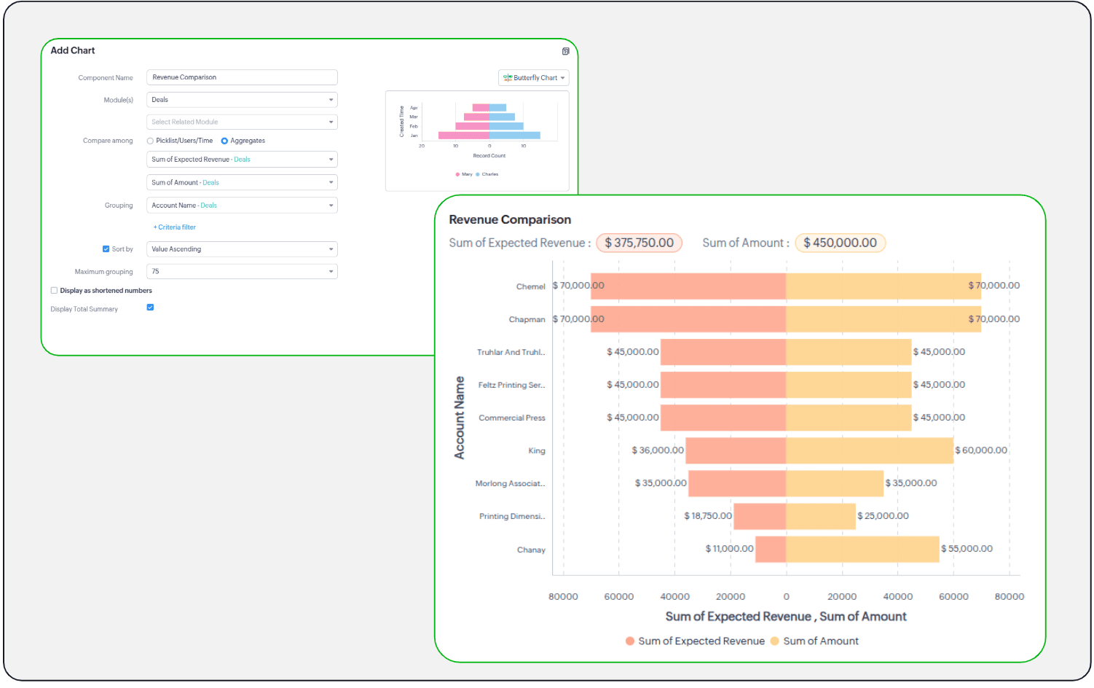
Task: Click the + Criteria filter link
Action: (x=175, y=227)
